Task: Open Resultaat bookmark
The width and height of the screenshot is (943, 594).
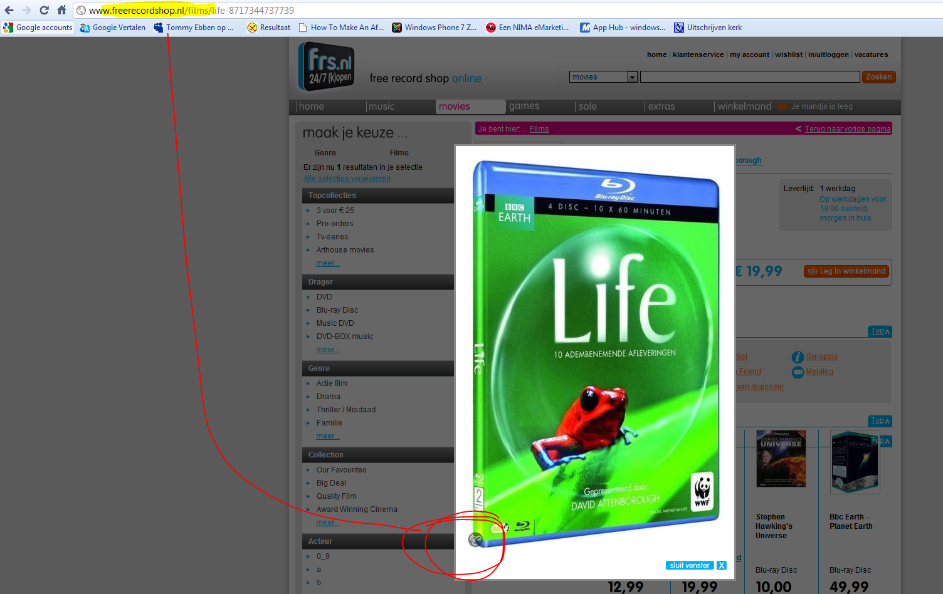Action: point(269,28)
